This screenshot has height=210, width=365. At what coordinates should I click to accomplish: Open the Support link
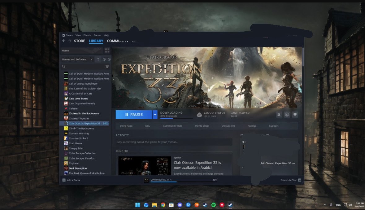[273, 126]
